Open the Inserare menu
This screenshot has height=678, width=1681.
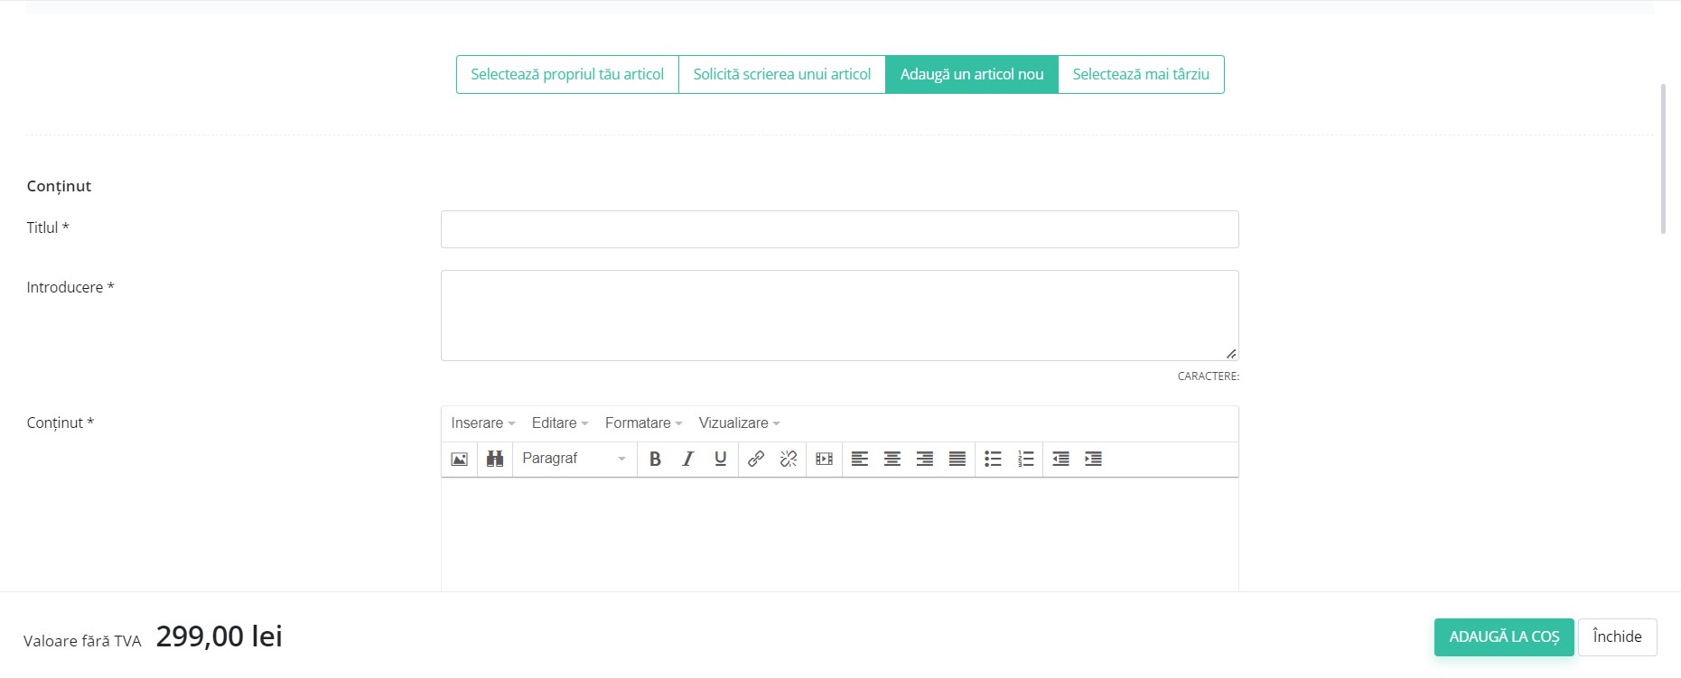(482, 423)
